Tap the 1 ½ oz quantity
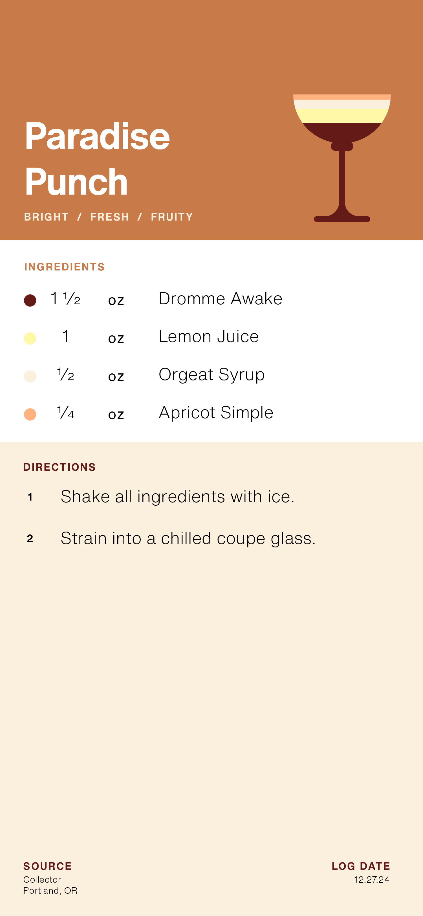Viewport: 423px width, 916px height. coord(65,299)
